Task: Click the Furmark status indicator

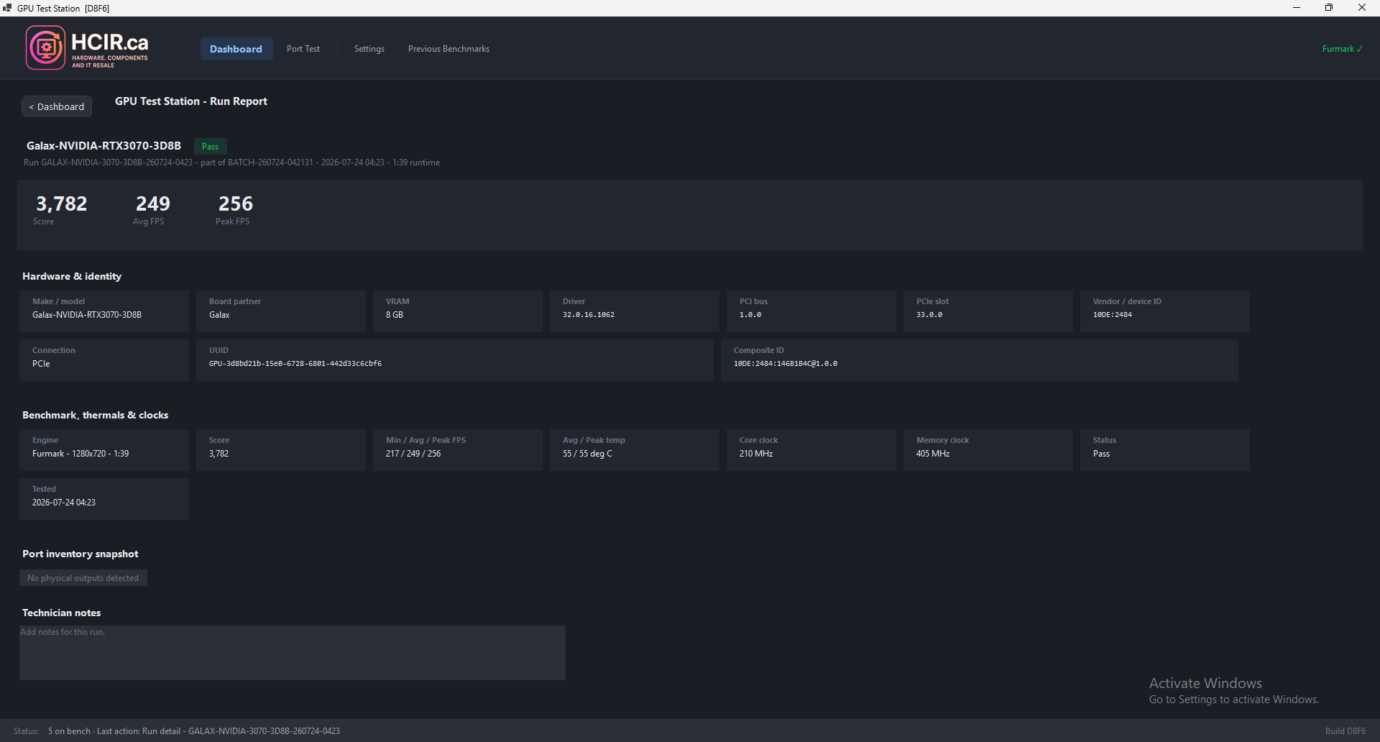Action: (1342, 49)
